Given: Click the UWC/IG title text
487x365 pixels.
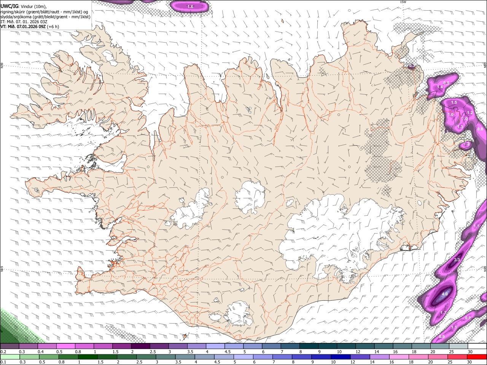Looking at the screenshot, I should click(9, 6).
